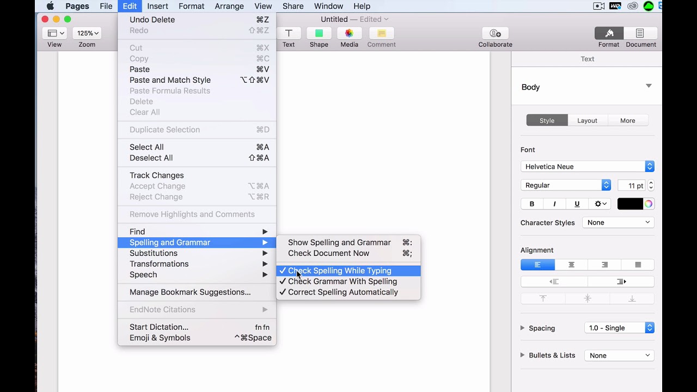Open the Regular typeface dropdown
The width and height of the screenshot is (697, 392).
tap(566, 185)
